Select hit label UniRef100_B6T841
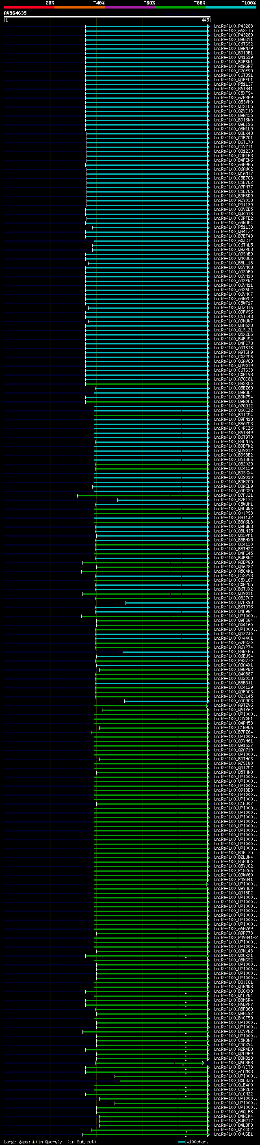Viewport: 260px width, 1145px height. coord(233,89)
